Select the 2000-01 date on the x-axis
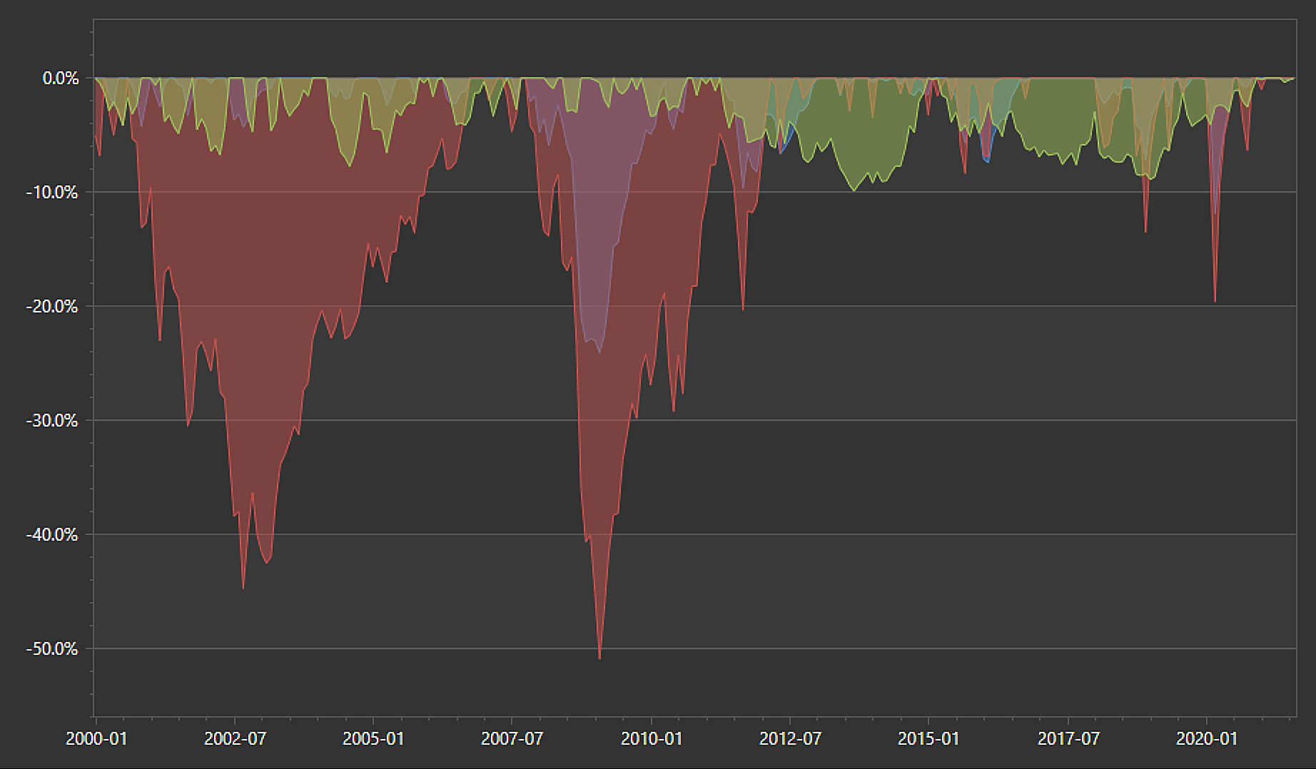This screenshot has height=769, width=1316. [x=96, y=739]
